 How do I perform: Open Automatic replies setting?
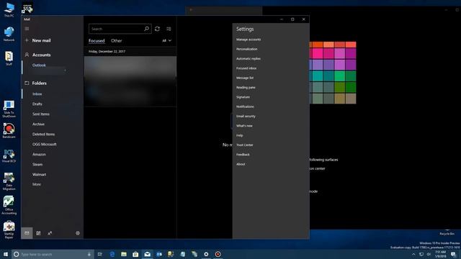248,59
